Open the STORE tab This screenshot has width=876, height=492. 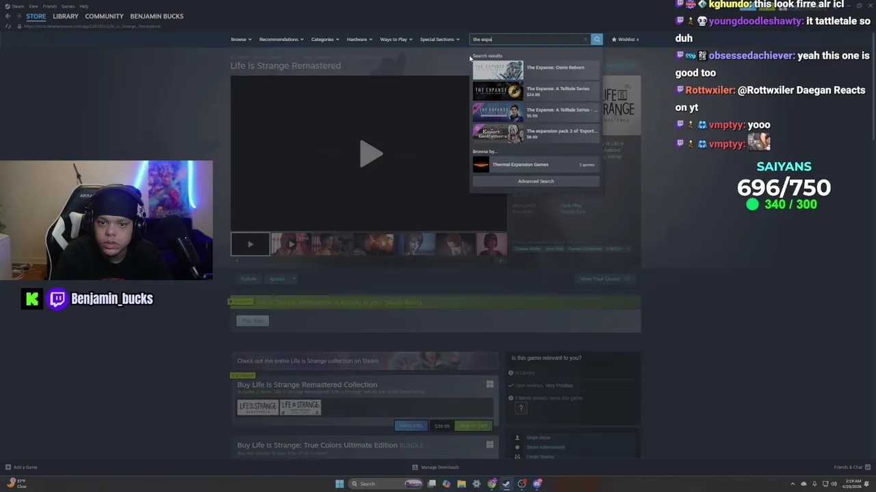(36, 16)
